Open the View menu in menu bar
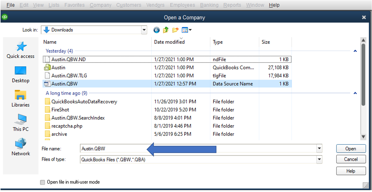 tap(38, 5)
